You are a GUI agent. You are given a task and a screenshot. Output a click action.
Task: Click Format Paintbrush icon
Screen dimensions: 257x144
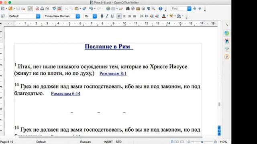coord(84,8)
